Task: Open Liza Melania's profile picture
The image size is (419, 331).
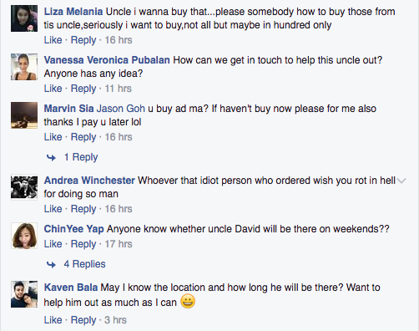Action: (24, 18)
